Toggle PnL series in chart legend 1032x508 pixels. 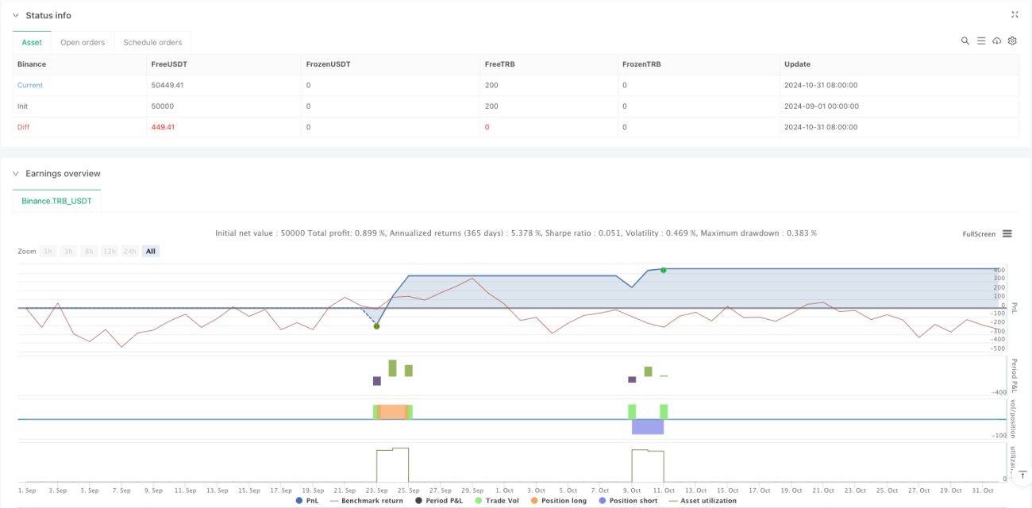tap(310, 501)
